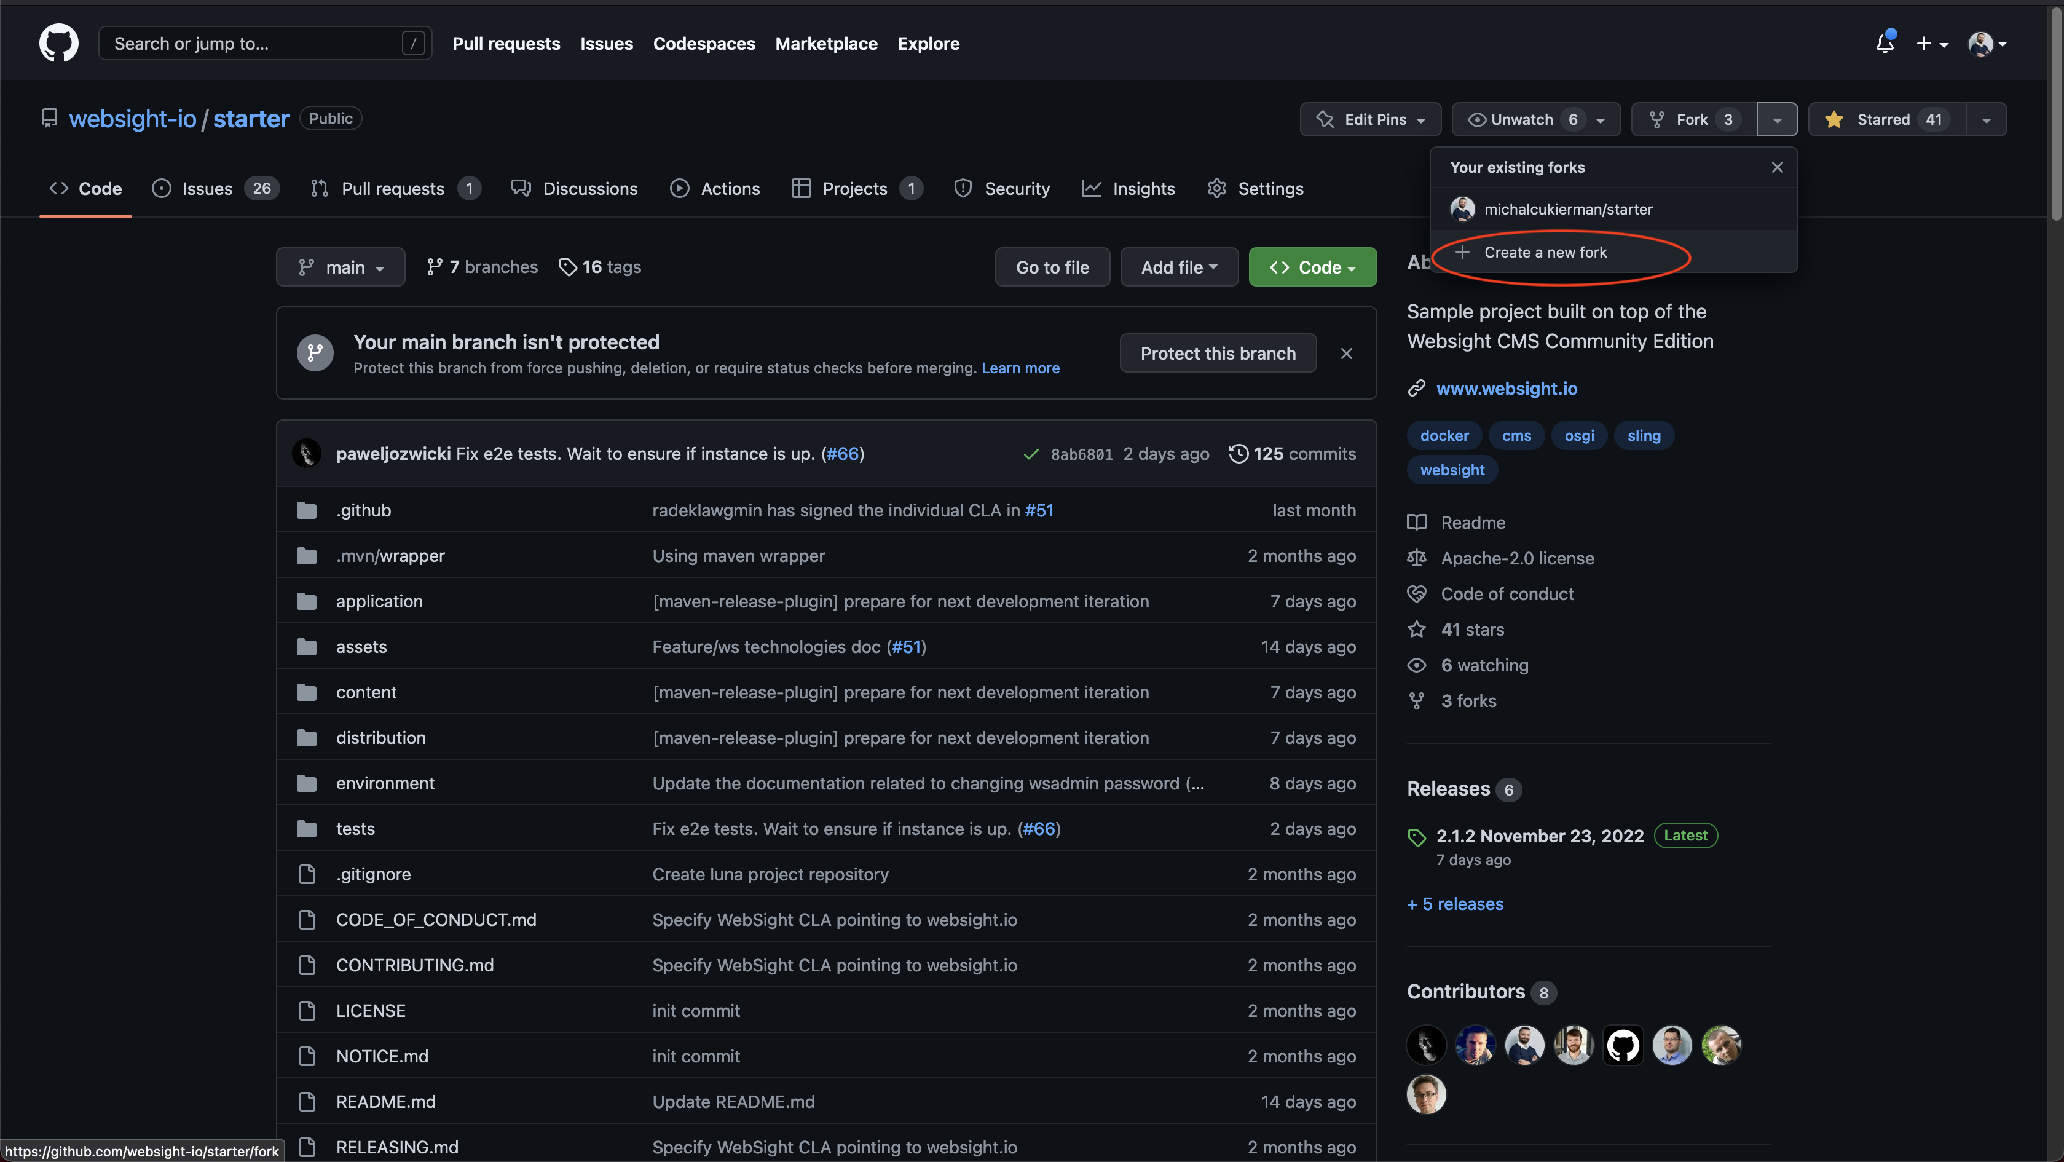Switch to the Issues tab
2064x1162 pixels.
click(216, 188)
